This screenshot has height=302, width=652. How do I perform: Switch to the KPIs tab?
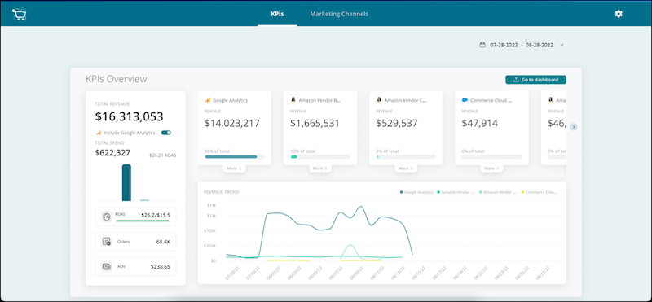point(277,14)
